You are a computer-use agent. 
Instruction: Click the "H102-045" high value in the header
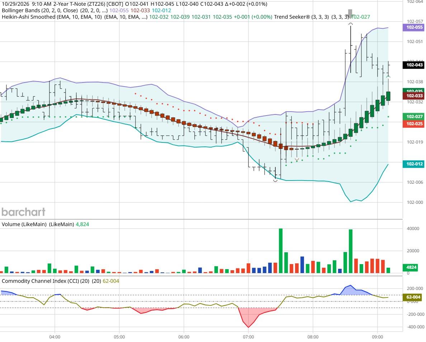coord(162,4)
